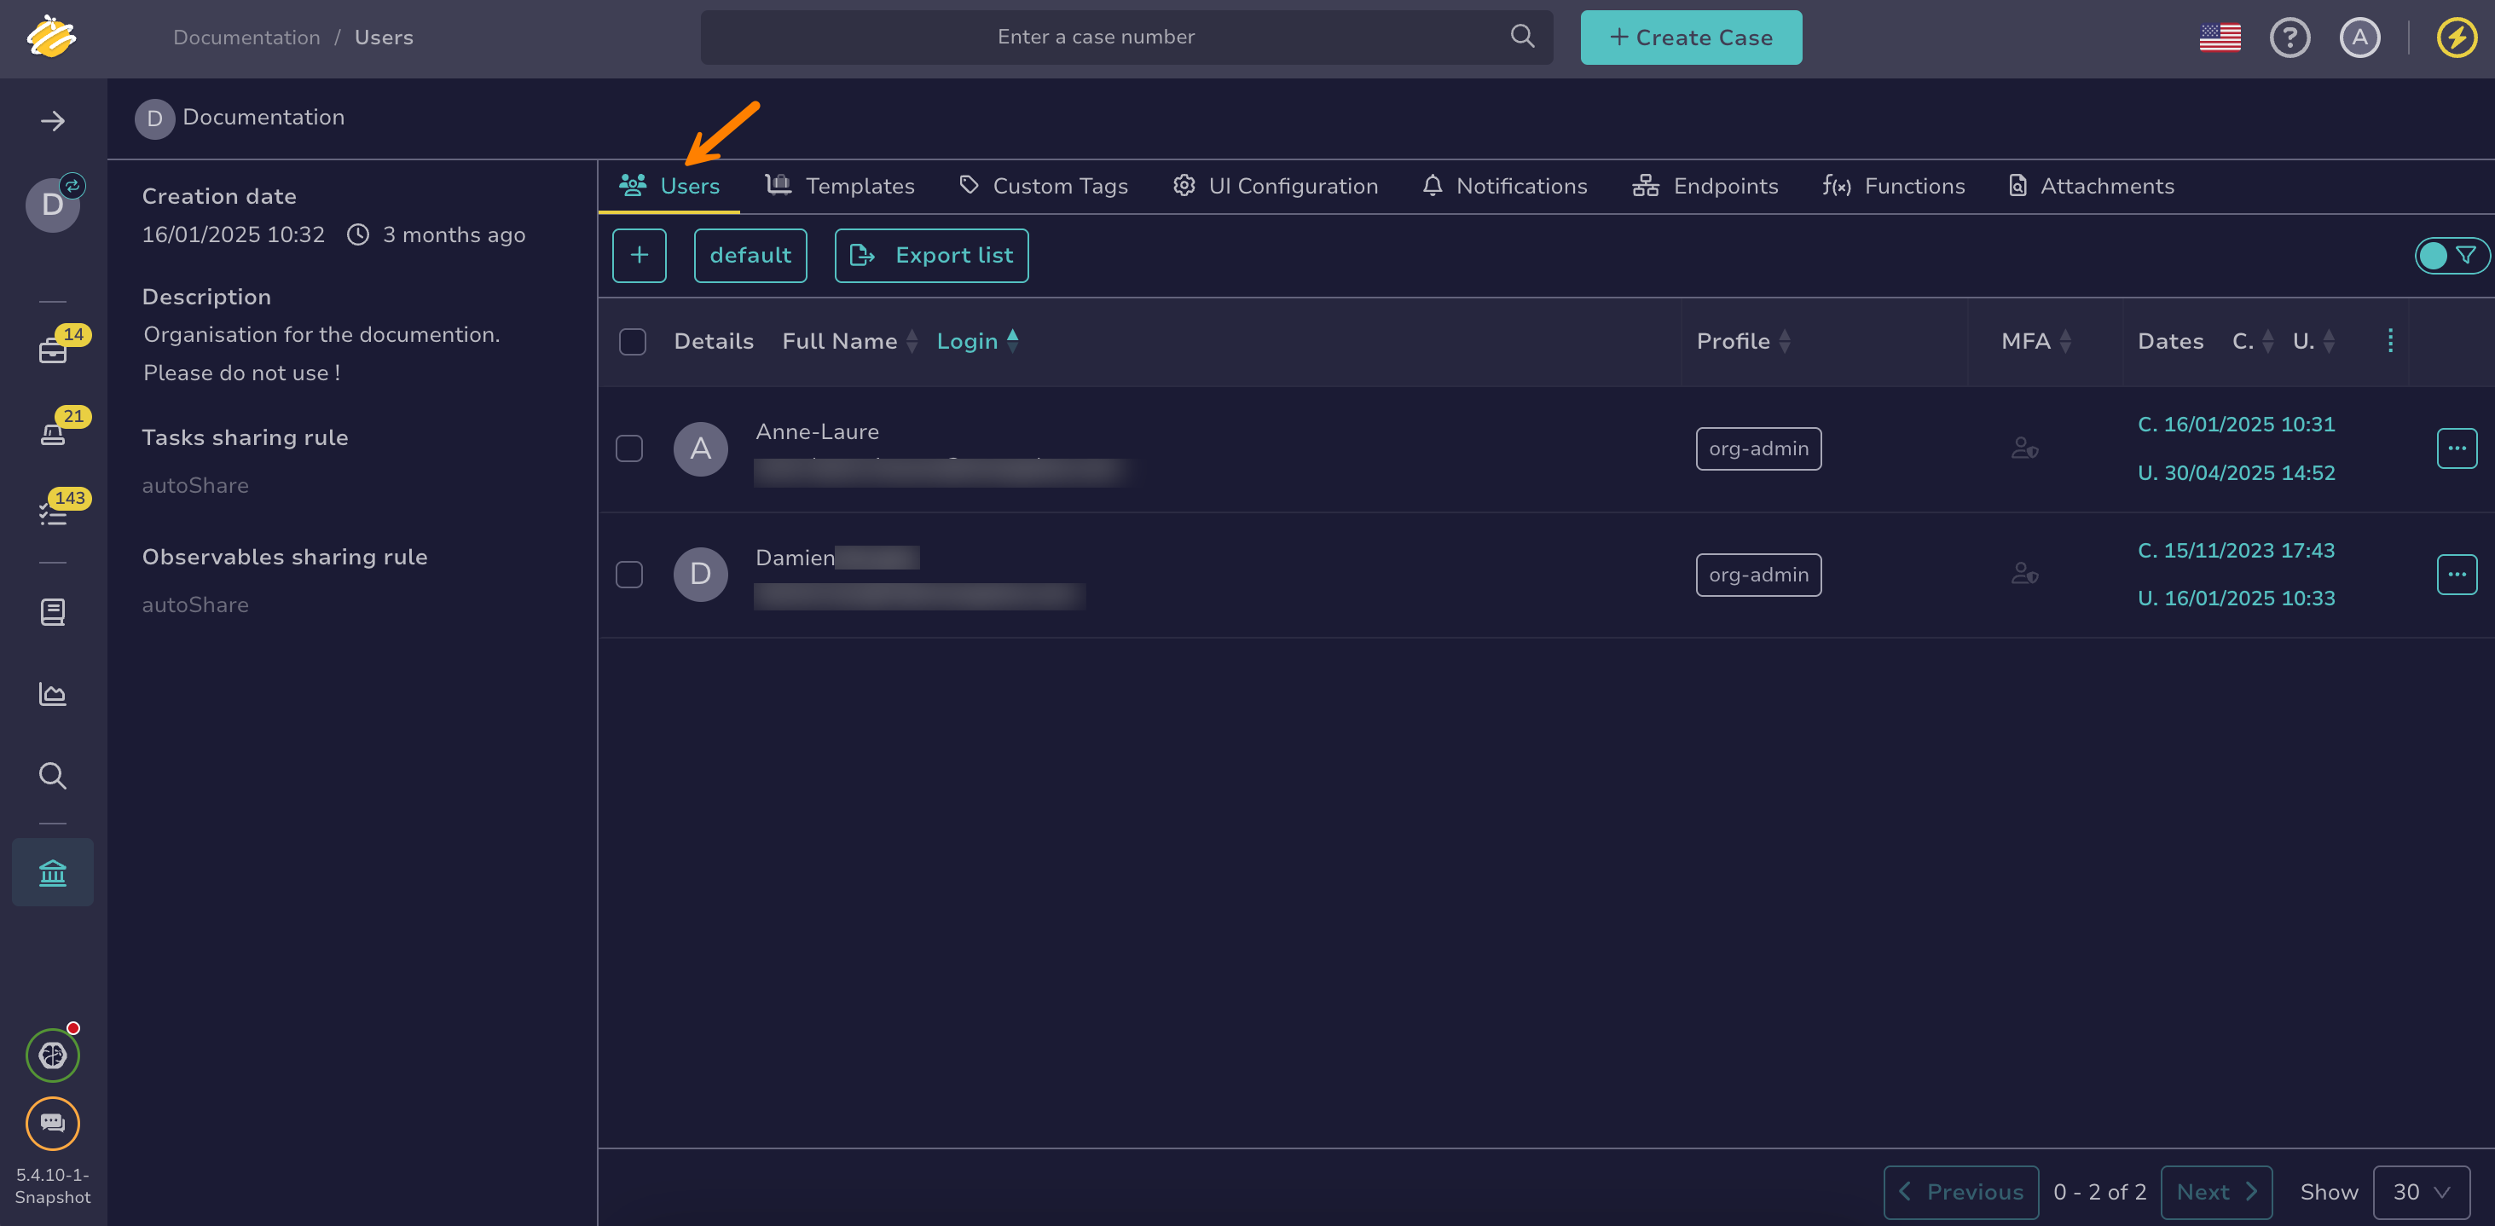The image size is (2495, 1226).
Task: Open the chat support icon
Action: [x=52, y=1124]
